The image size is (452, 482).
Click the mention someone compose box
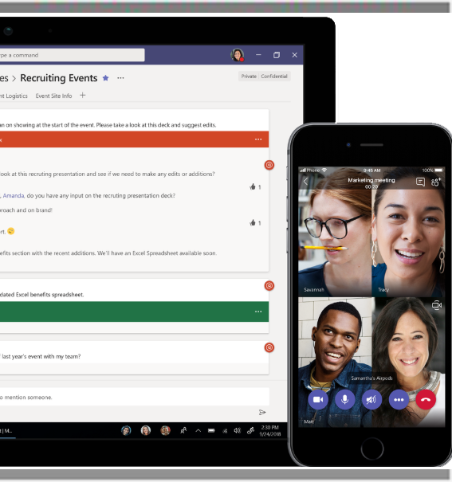click(135, 397)
